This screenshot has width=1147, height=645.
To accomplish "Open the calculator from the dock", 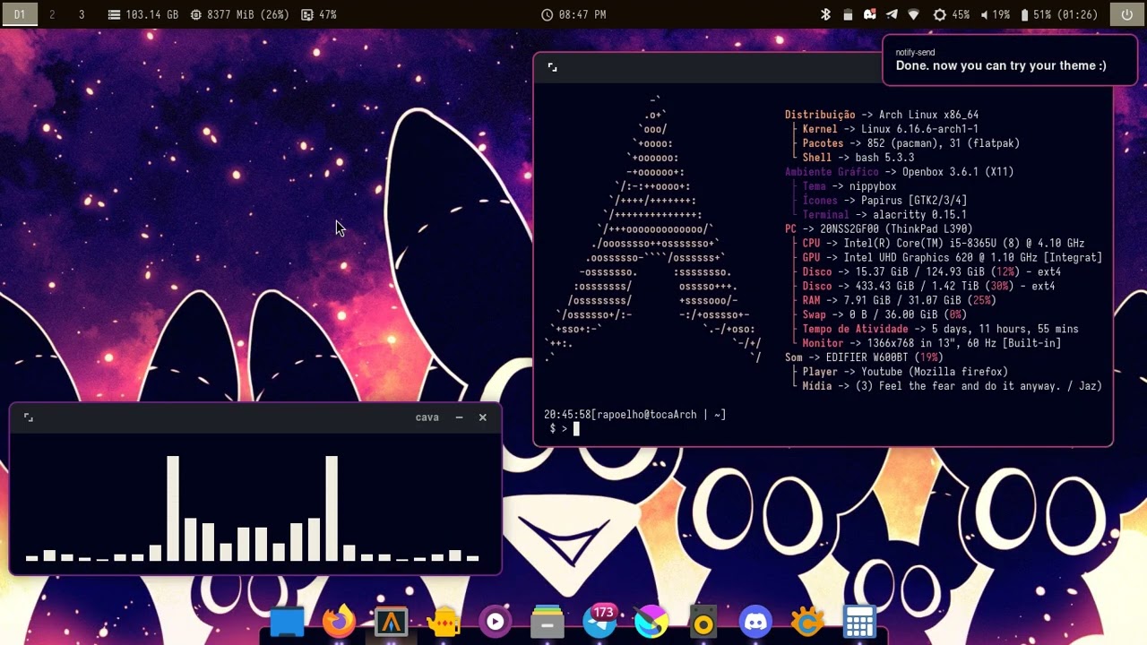I will pos(859,622).
